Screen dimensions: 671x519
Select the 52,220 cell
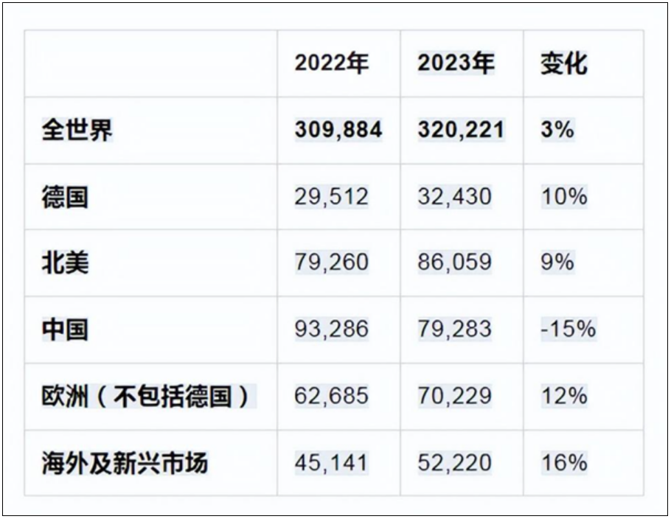(x=454, y=463)
